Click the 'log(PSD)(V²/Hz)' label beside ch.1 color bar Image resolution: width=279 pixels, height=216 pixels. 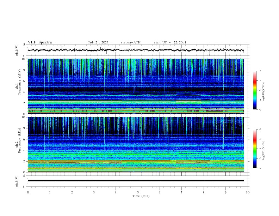pyautogui.click(x=264, y=92)
